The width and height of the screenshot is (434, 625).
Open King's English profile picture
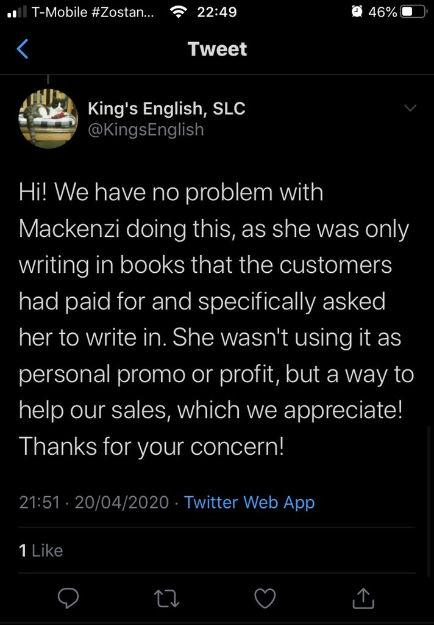pyautogui.click(x=48, y=118)
